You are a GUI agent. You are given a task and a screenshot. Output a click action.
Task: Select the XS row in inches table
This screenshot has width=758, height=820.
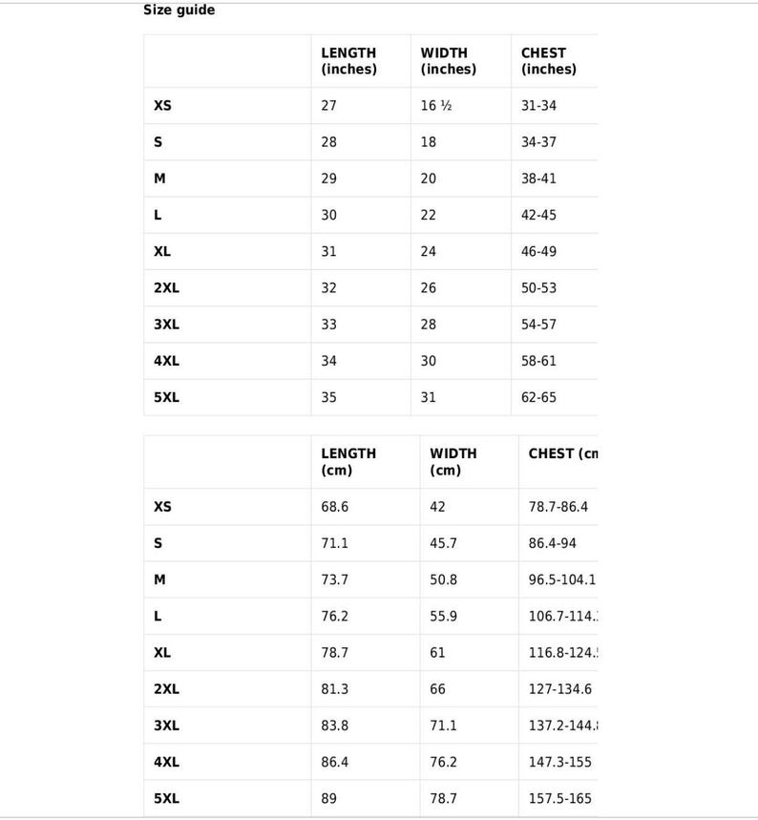click(x=371, y=106)
